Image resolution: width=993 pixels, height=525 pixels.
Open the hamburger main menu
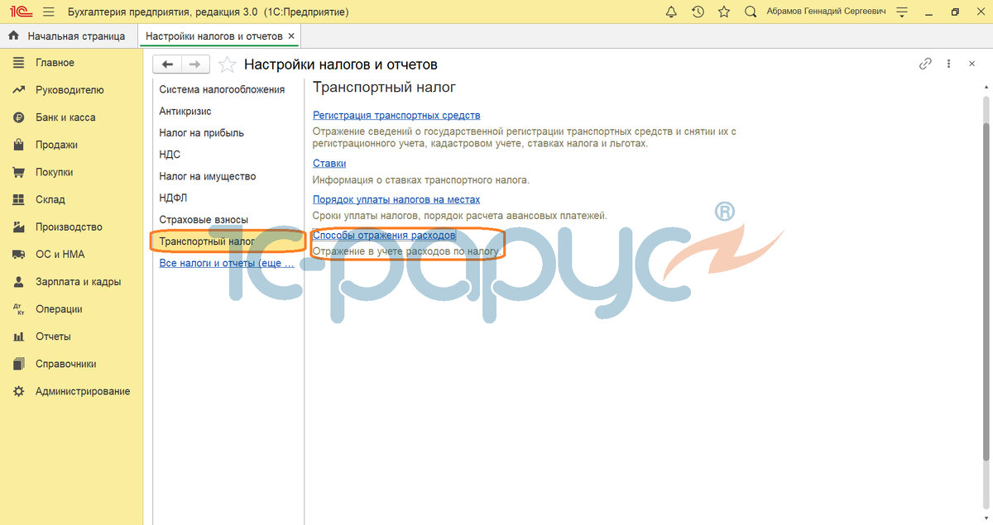[48, 12]
